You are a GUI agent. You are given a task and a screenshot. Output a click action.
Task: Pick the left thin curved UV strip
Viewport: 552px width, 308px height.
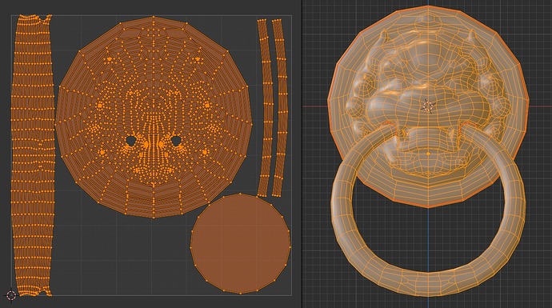266,107
